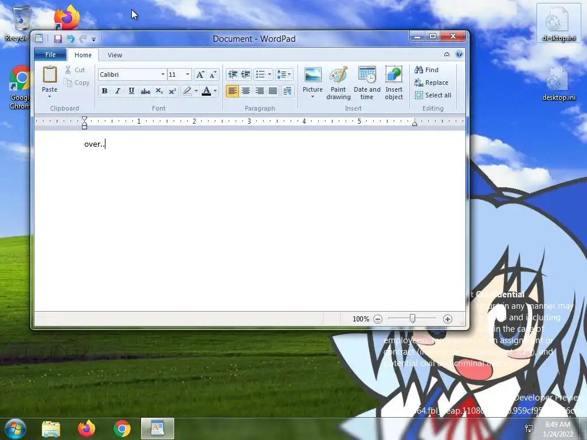Click the Cut button
Screen dimensions: 587x440
(75, 70)
